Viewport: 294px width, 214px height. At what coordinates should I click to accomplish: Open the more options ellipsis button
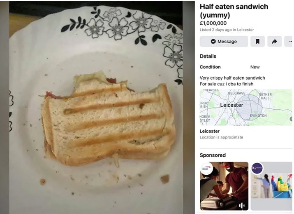point(289,41)
